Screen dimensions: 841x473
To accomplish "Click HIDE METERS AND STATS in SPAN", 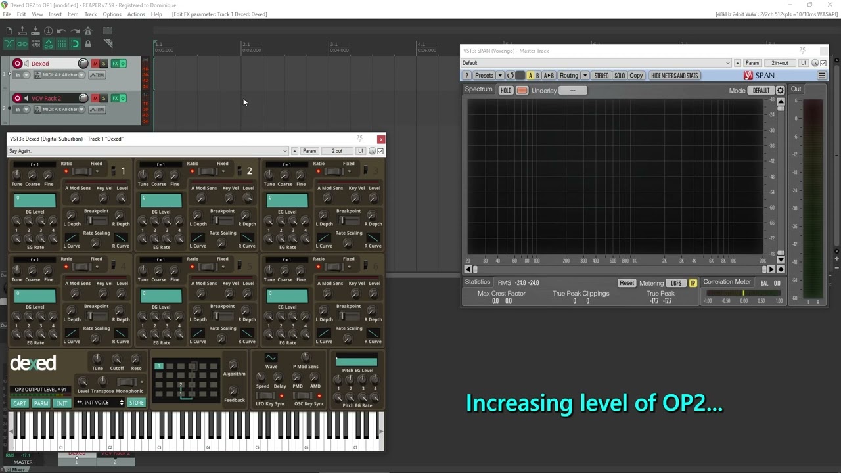I will coord(674,76).
